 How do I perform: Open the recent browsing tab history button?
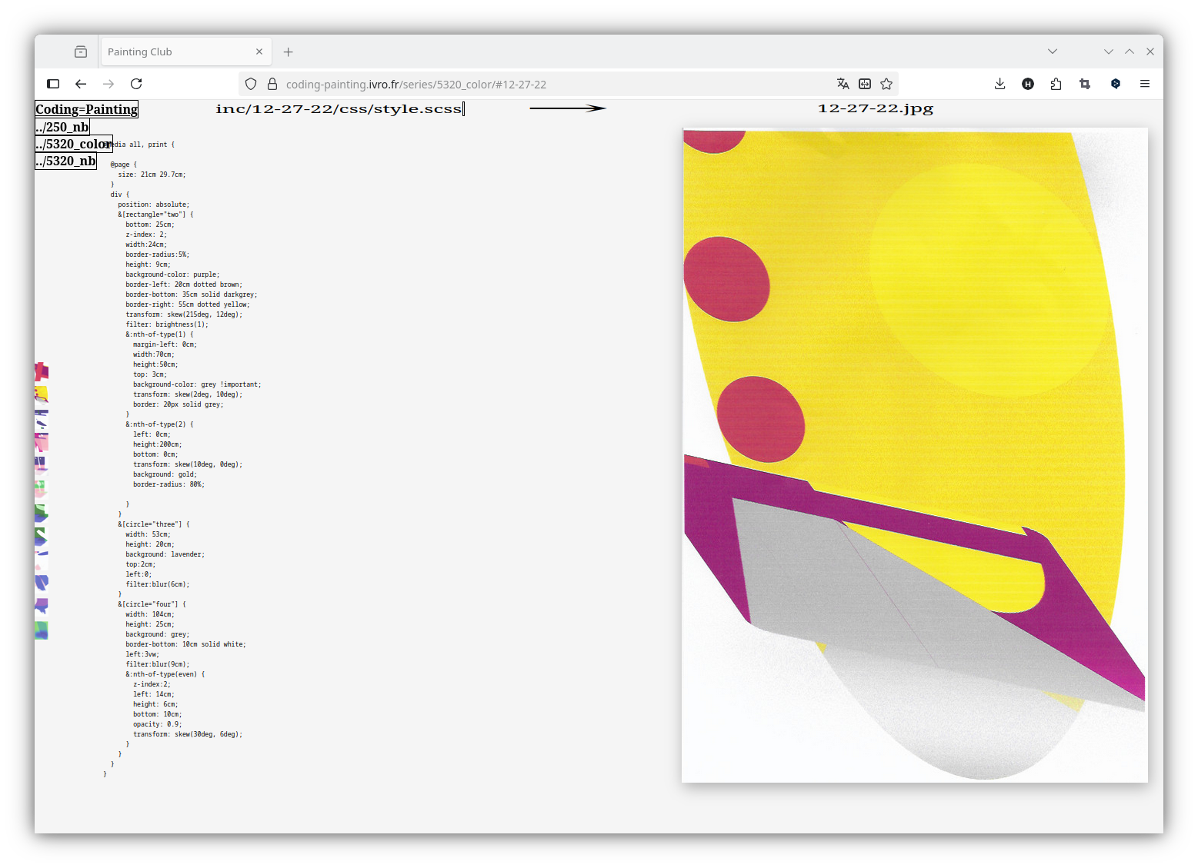pos(81,52)
